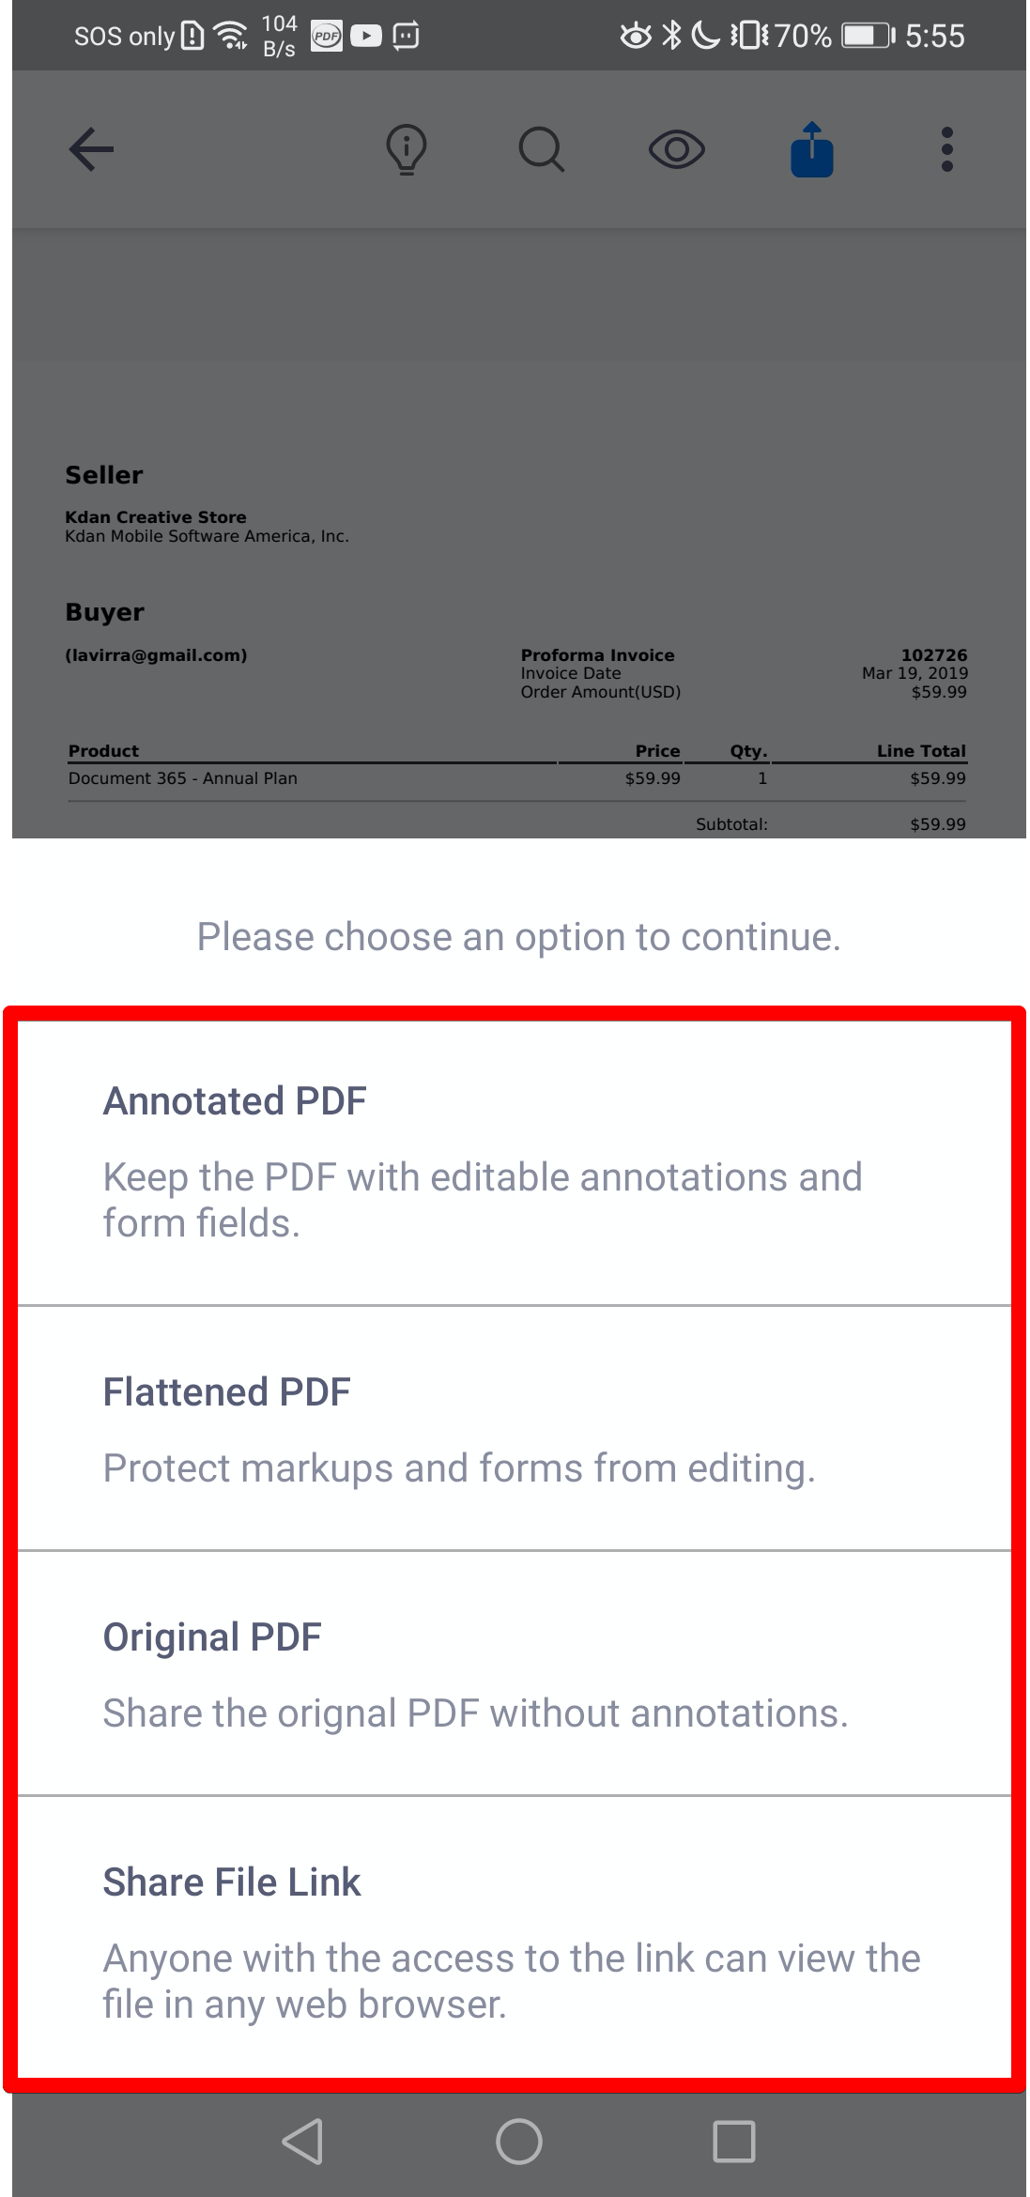
Task: Choose the Share File Link option
Action: coord(515,1938)
